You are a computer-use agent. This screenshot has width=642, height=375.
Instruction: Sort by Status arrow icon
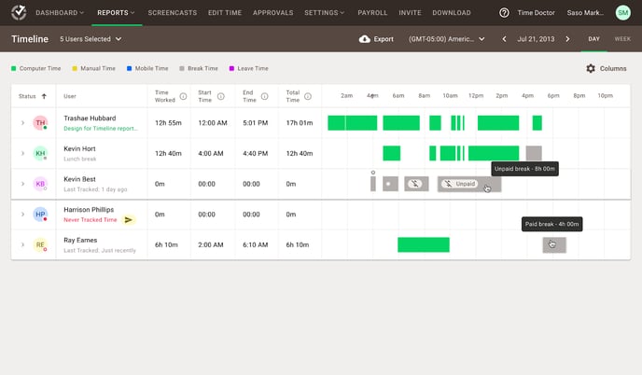44,96
